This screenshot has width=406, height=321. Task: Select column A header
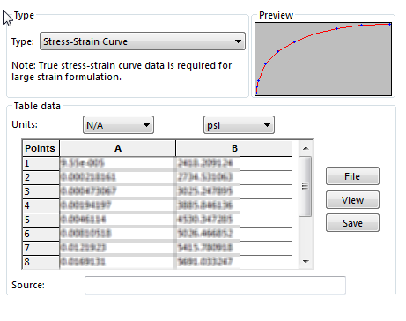[118, 148]
